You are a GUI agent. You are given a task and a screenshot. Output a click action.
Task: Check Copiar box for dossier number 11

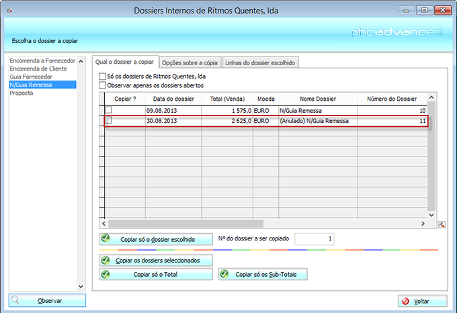click(x=108, y=120)
